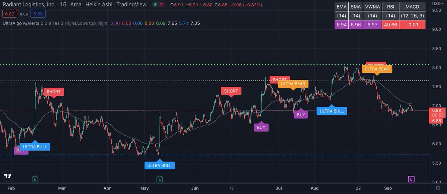This screenshot has width=447, height=194.
Task: Click the orange ULTRA BEAR label near August 22
Action: tap(377, 69)
